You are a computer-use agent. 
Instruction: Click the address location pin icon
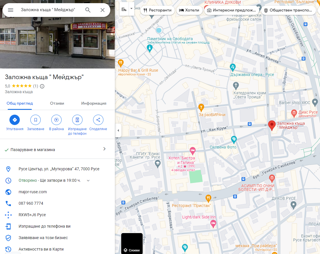pyautogui.click(x=8, y=169)
